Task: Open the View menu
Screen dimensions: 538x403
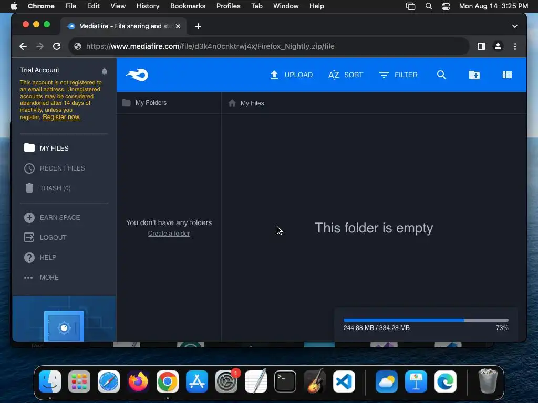Action: 118,6
